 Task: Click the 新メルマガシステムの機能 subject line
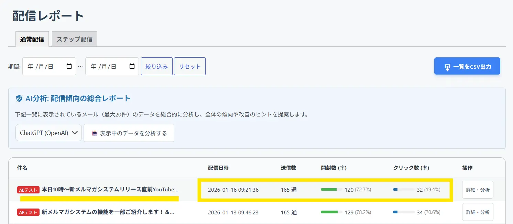[108, 212]
